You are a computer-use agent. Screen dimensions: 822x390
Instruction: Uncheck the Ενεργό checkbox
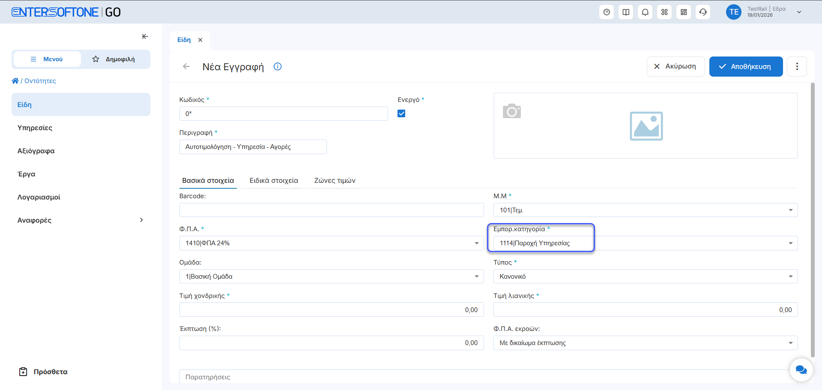coord(401,113)
